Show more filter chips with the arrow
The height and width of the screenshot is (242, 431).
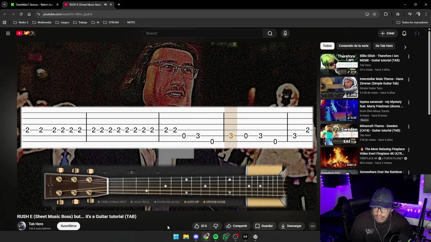405,47
